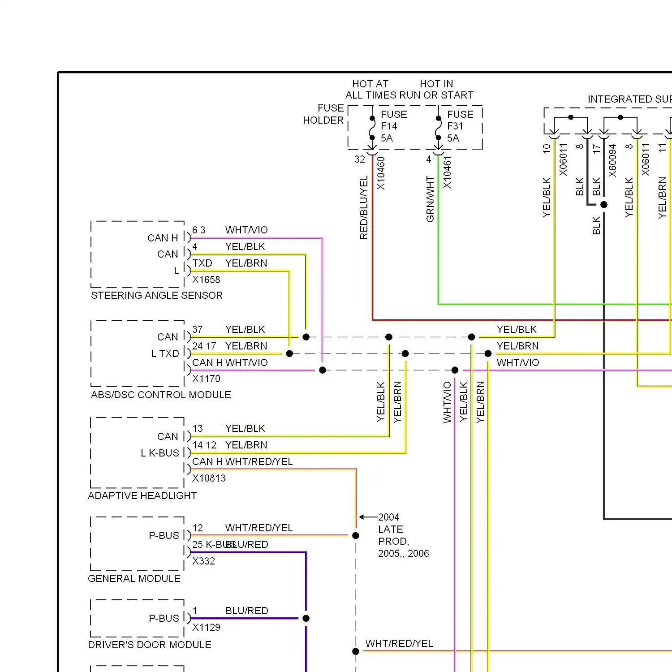Select connector label X332

click(203, 561)
